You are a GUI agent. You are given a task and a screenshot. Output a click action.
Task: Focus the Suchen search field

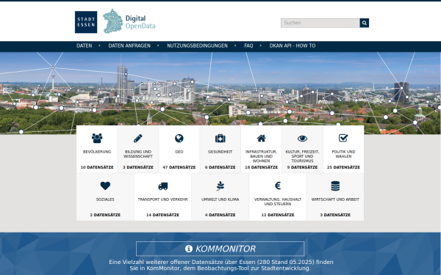(x=320, y=23)
